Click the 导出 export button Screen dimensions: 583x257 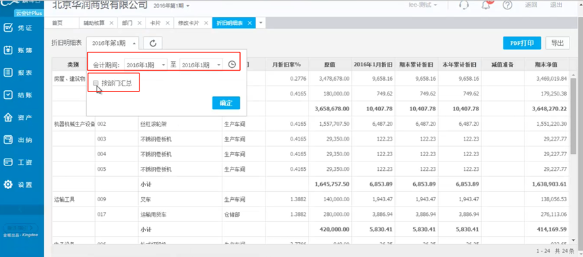click(557, 42)
